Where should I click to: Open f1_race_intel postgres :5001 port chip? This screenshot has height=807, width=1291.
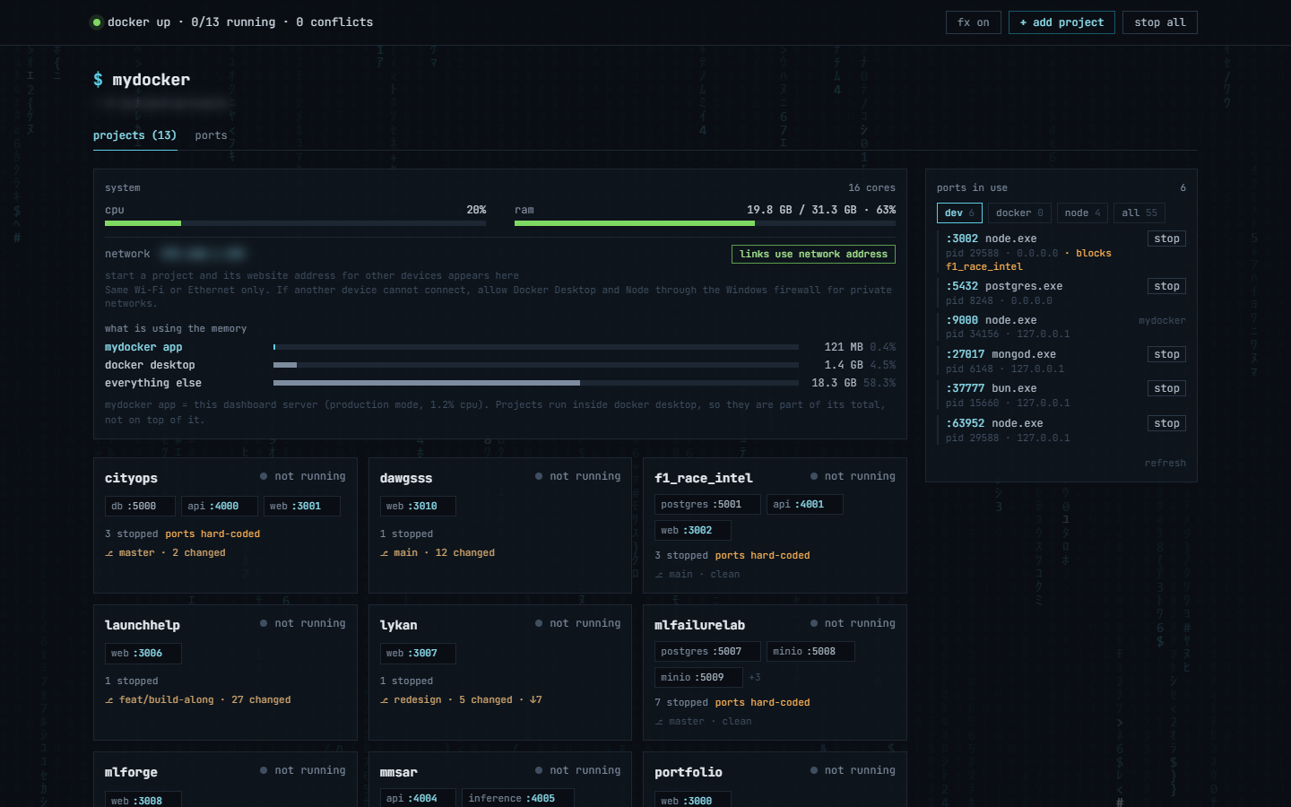point(707,505)
